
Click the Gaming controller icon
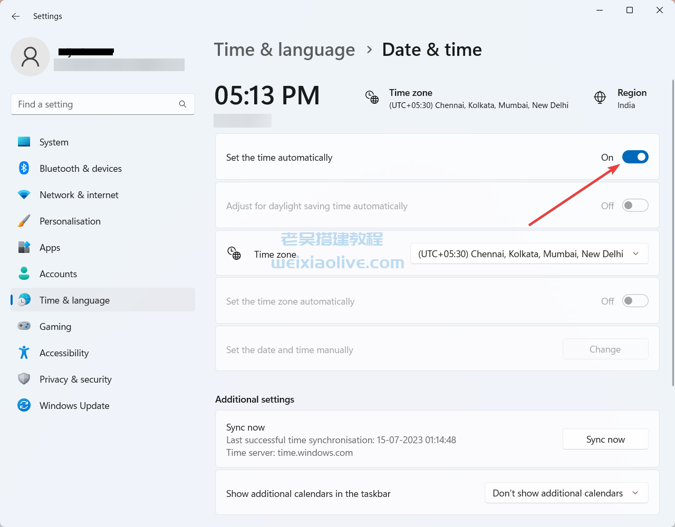click(24, 326)
